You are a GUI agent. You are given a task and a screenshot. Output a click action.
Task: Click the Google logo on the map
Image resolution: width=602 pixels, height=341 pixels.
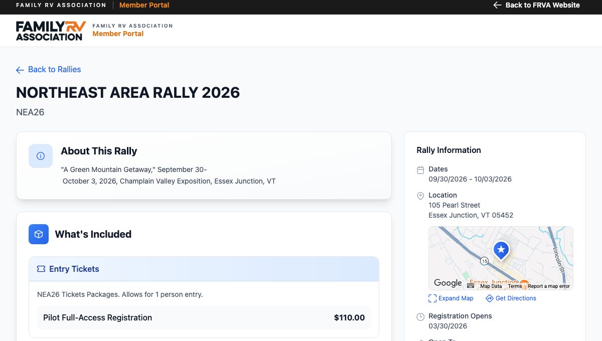pos(448,283)
